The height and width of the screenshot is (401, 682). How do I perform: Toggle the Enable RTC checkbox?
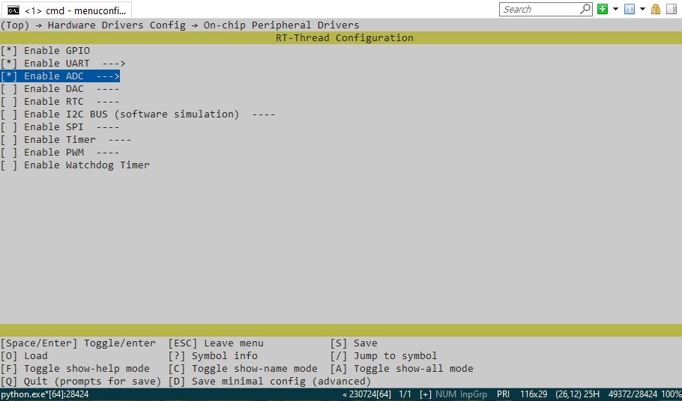[x=9, y=102]
